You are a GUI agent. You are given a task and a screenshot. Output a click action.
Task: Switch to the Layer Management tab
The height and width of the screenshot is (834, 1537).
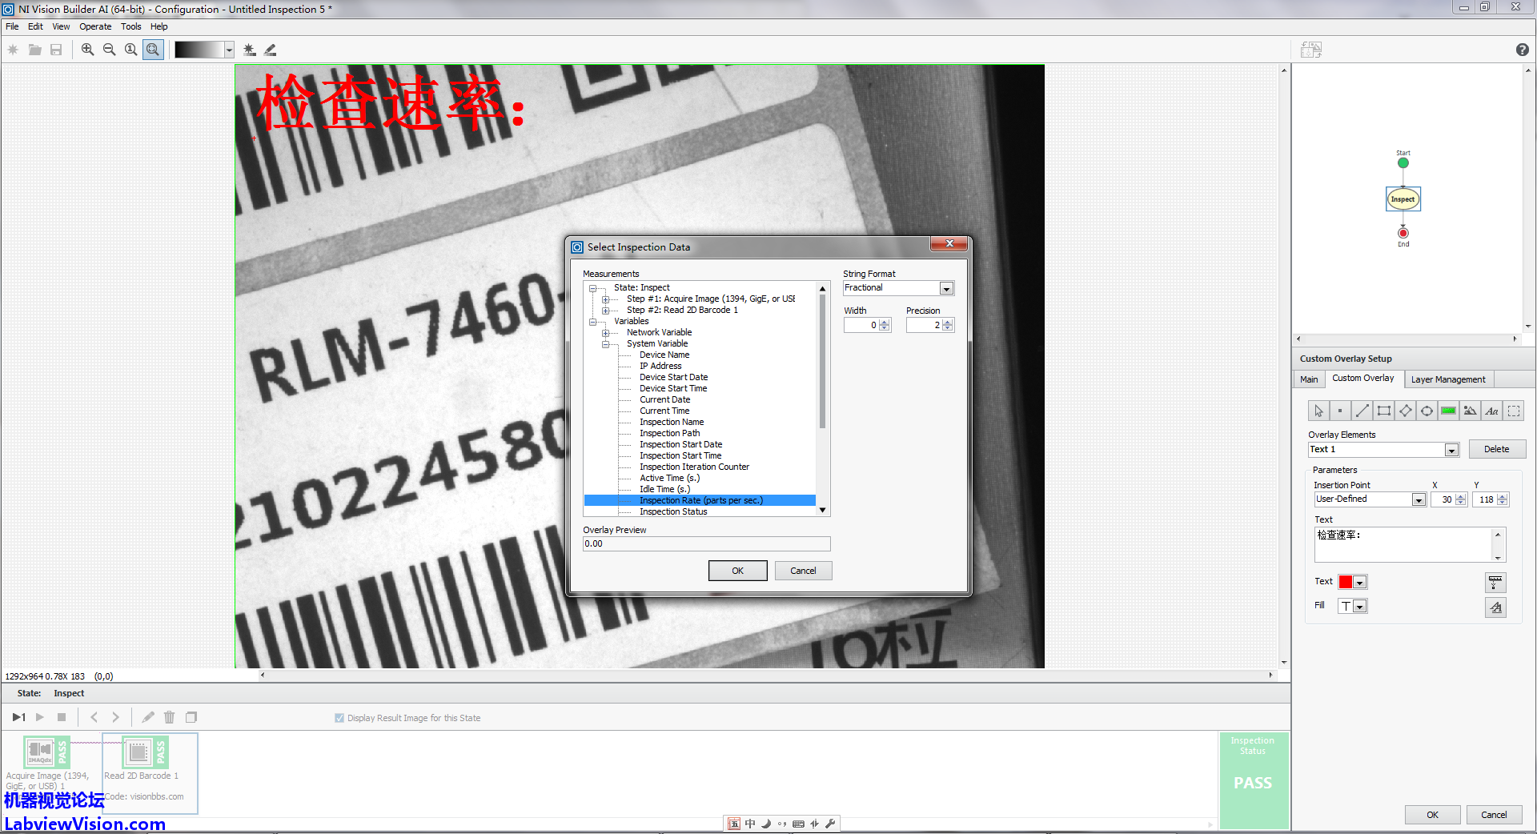click(x=1447, y=379)
